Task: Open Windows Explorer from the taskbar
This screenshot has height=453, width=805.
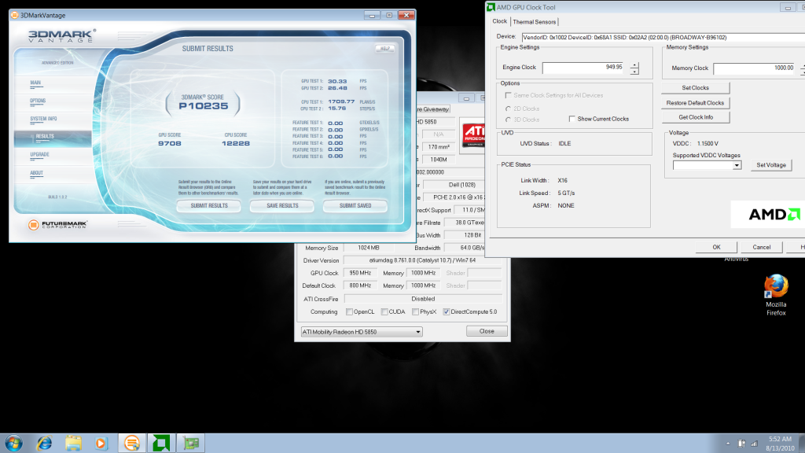Action: pos(73,443)
